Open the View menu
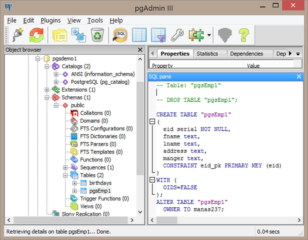The image size is (308, 240). click(74, 20)
